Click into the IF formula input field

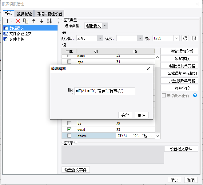[x=105, y=91]
